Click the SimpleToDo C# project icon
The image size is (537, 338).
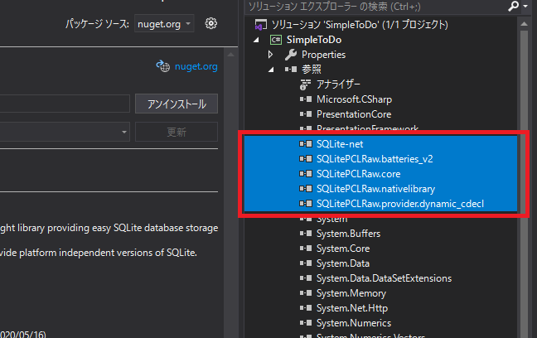pyautogui.click(x=275, y=40)
